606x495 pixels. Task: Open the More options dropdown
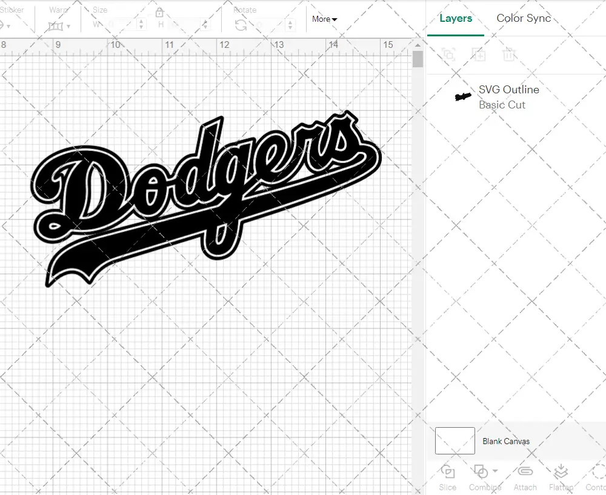pos(324,19)
